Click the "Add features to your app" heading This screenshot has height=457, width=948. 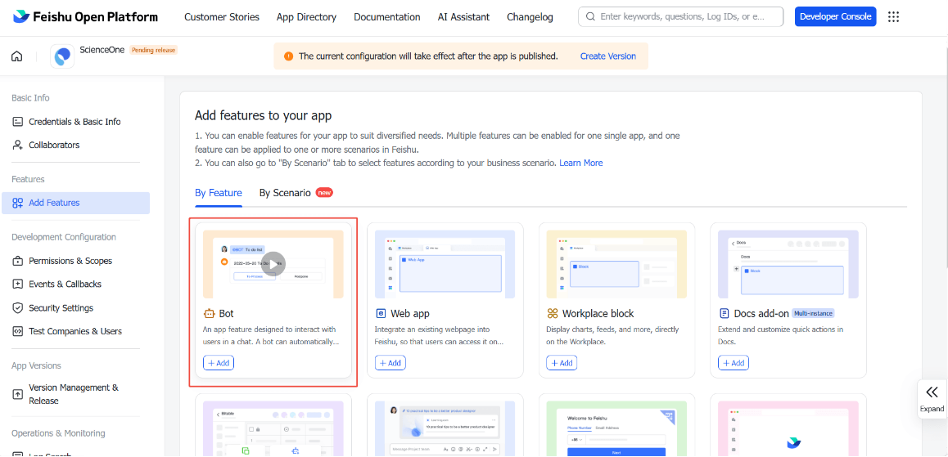[x=263, y=116]
